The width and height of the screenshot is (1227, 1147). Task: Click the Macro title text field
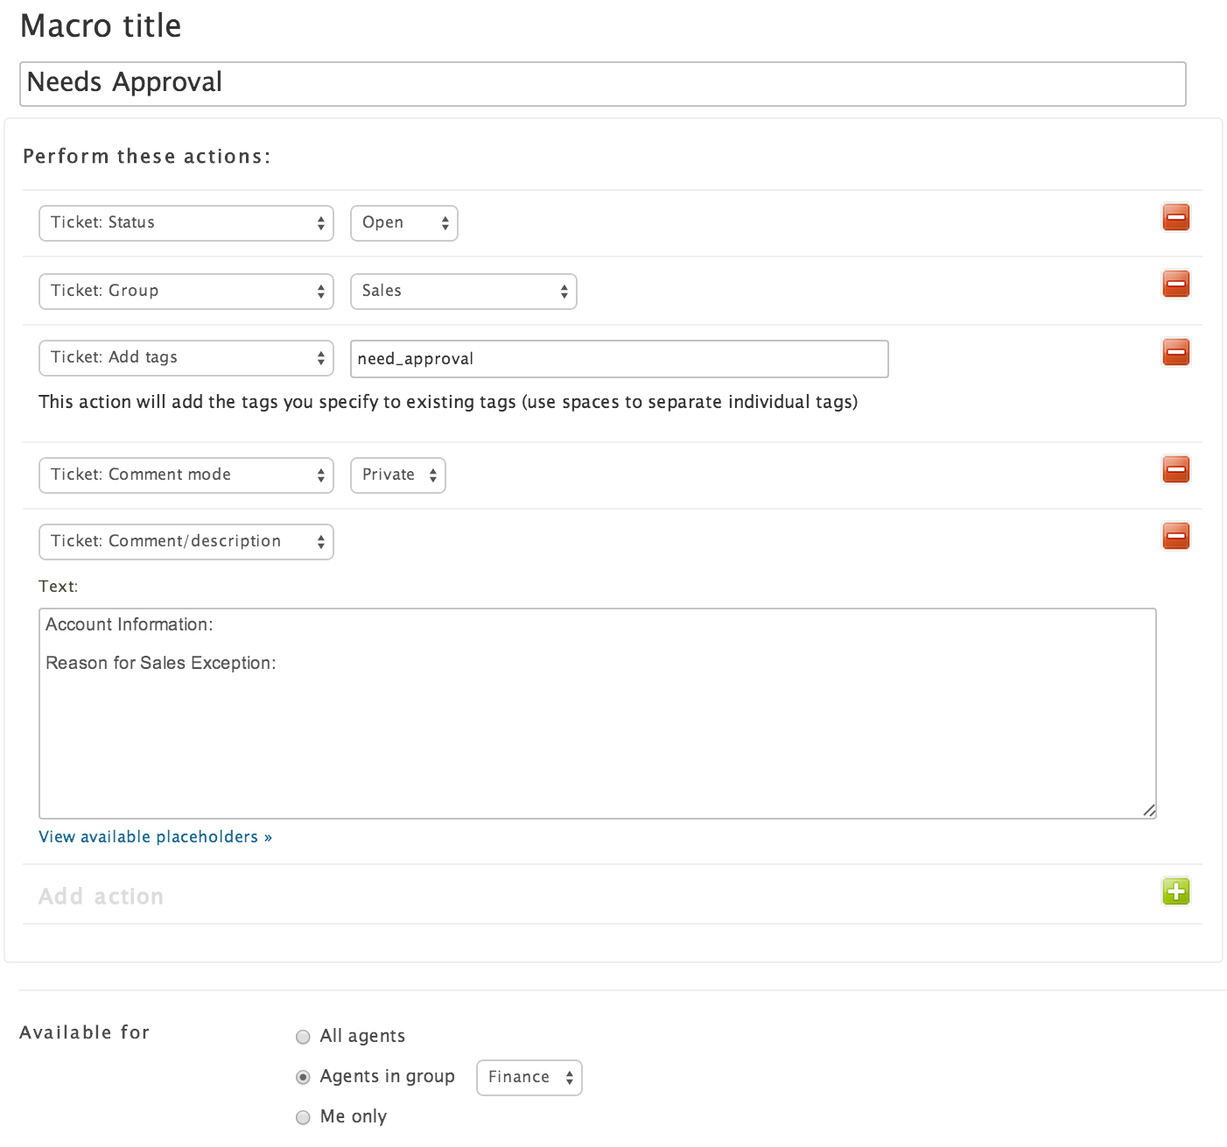point(602,84)
